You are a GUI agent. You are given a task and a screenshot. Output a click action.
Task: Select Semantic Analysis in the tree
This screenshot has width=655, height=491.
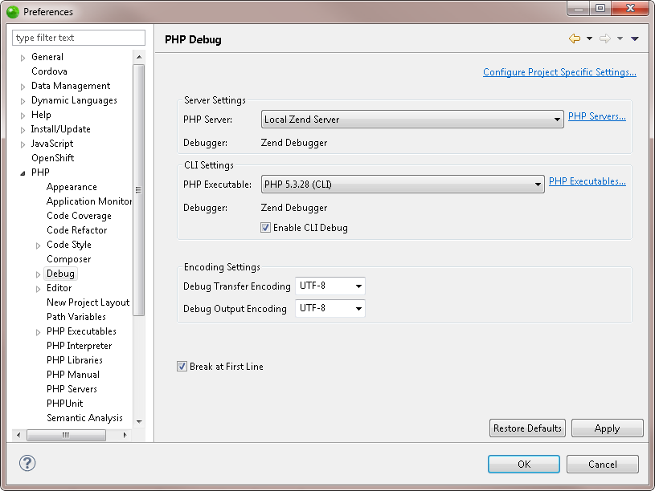click(x=84, y=417)
